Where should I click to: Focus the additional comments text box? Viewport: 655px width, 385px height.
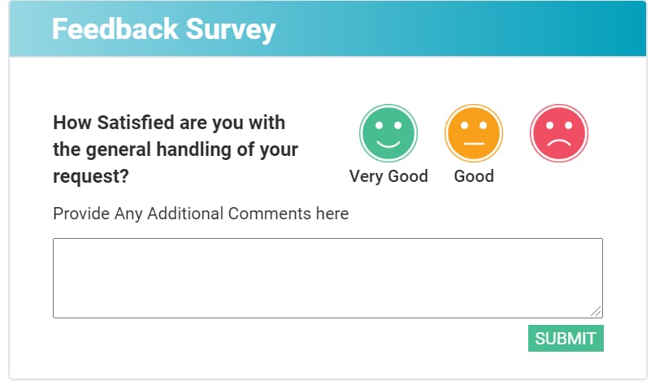327,278
